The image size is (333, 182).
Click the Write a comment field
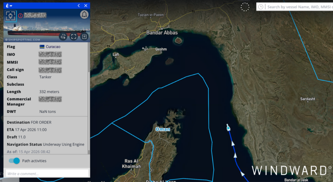point(47,174)
